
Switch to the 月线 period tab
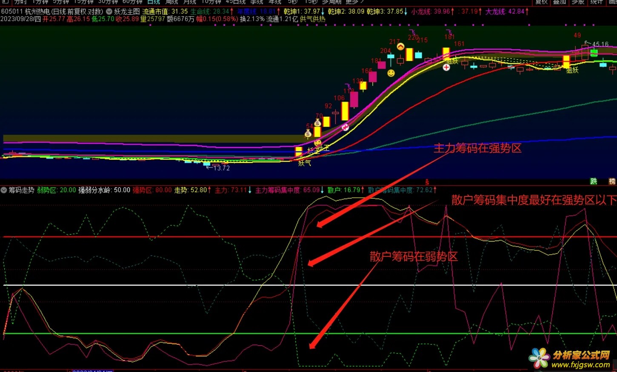189,2
